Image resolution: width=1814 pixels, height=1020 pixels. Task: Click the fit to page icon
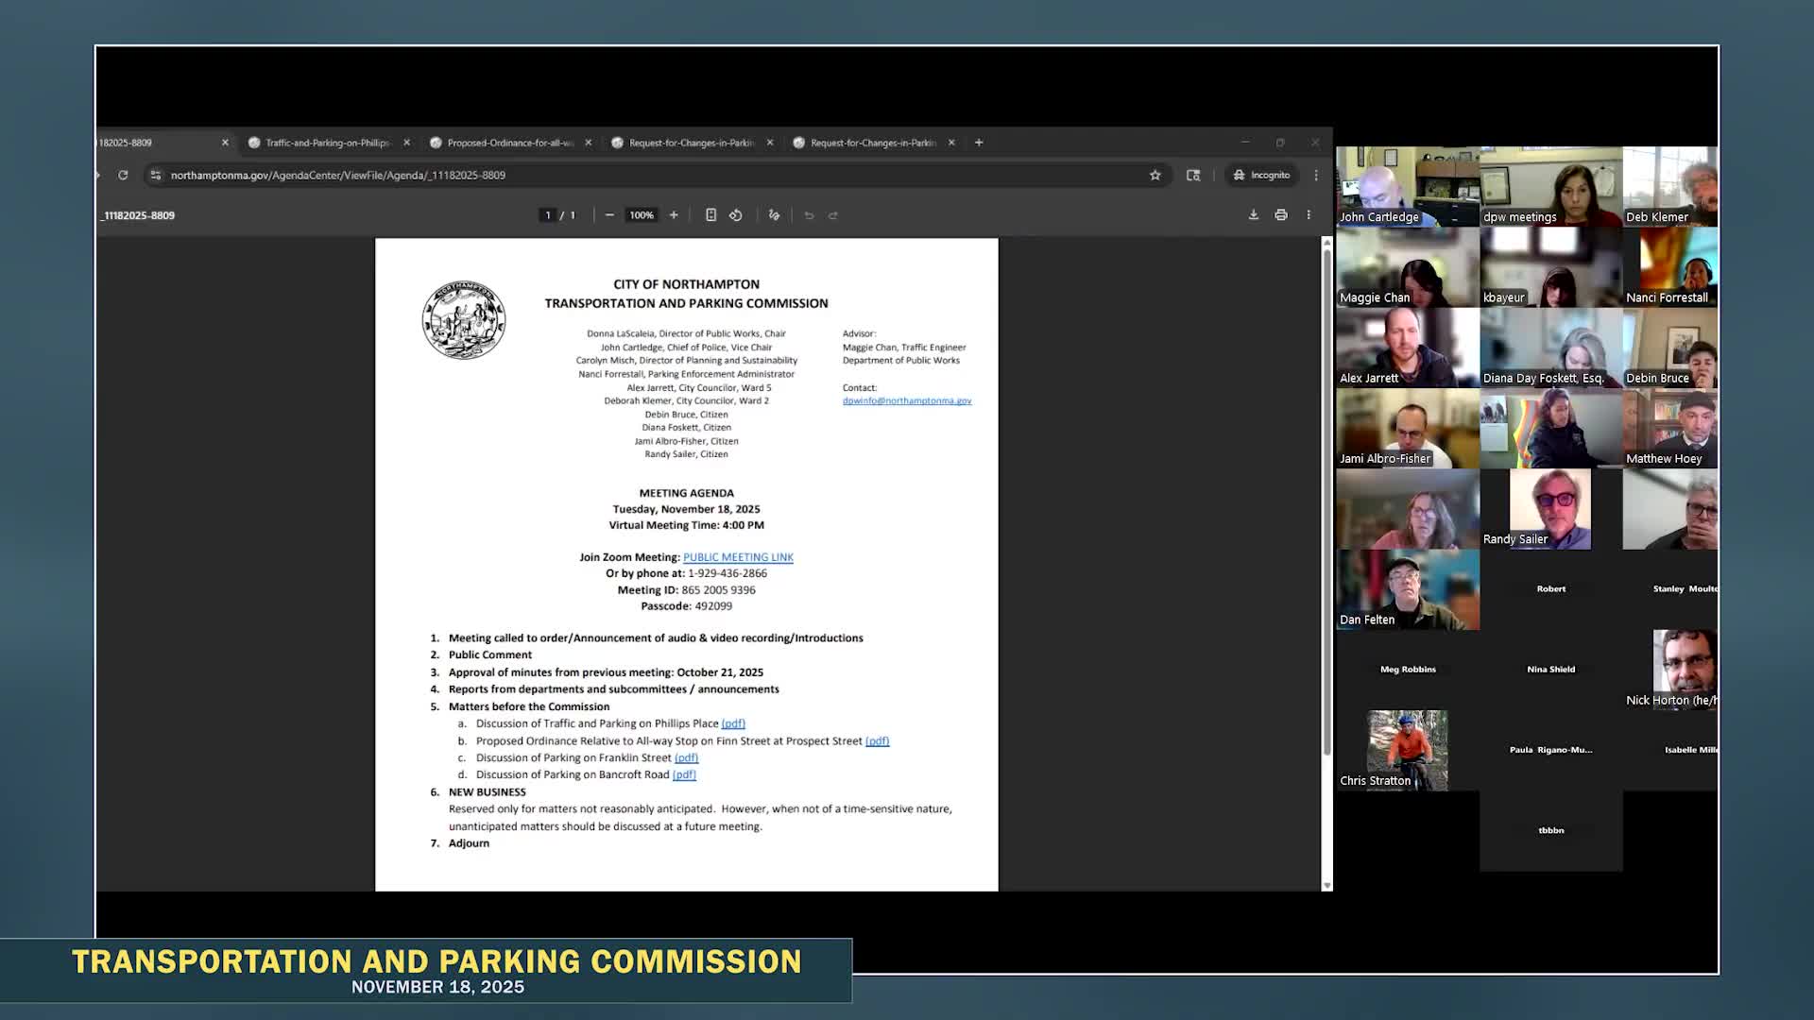(710, 215)
